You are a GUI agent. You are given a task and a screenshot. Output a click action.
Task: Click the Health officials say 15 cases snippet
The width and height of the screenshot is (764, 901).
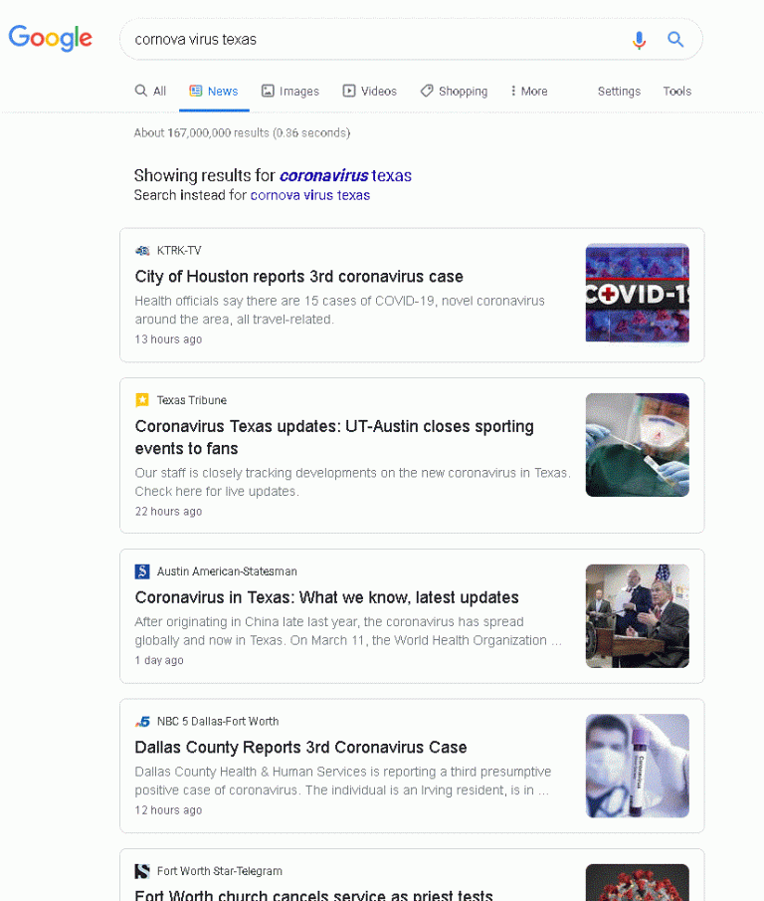tap(340, 311)
